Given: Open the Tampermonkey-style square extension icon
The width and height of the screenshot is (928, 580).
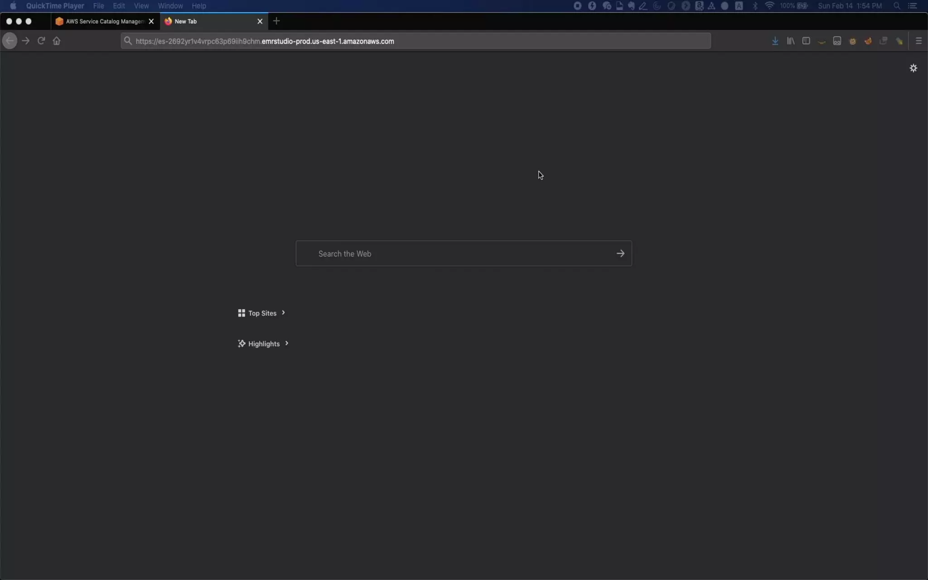Looking at the screenshot, I should [837, 41].
